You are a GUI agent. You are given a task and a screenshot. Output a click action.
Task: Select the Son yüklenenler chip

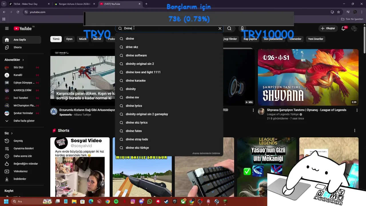pyautogui.click(x=273, y=39)
